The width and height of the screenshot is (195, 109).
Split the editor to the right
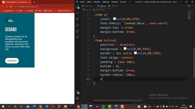tap(189, 6)
